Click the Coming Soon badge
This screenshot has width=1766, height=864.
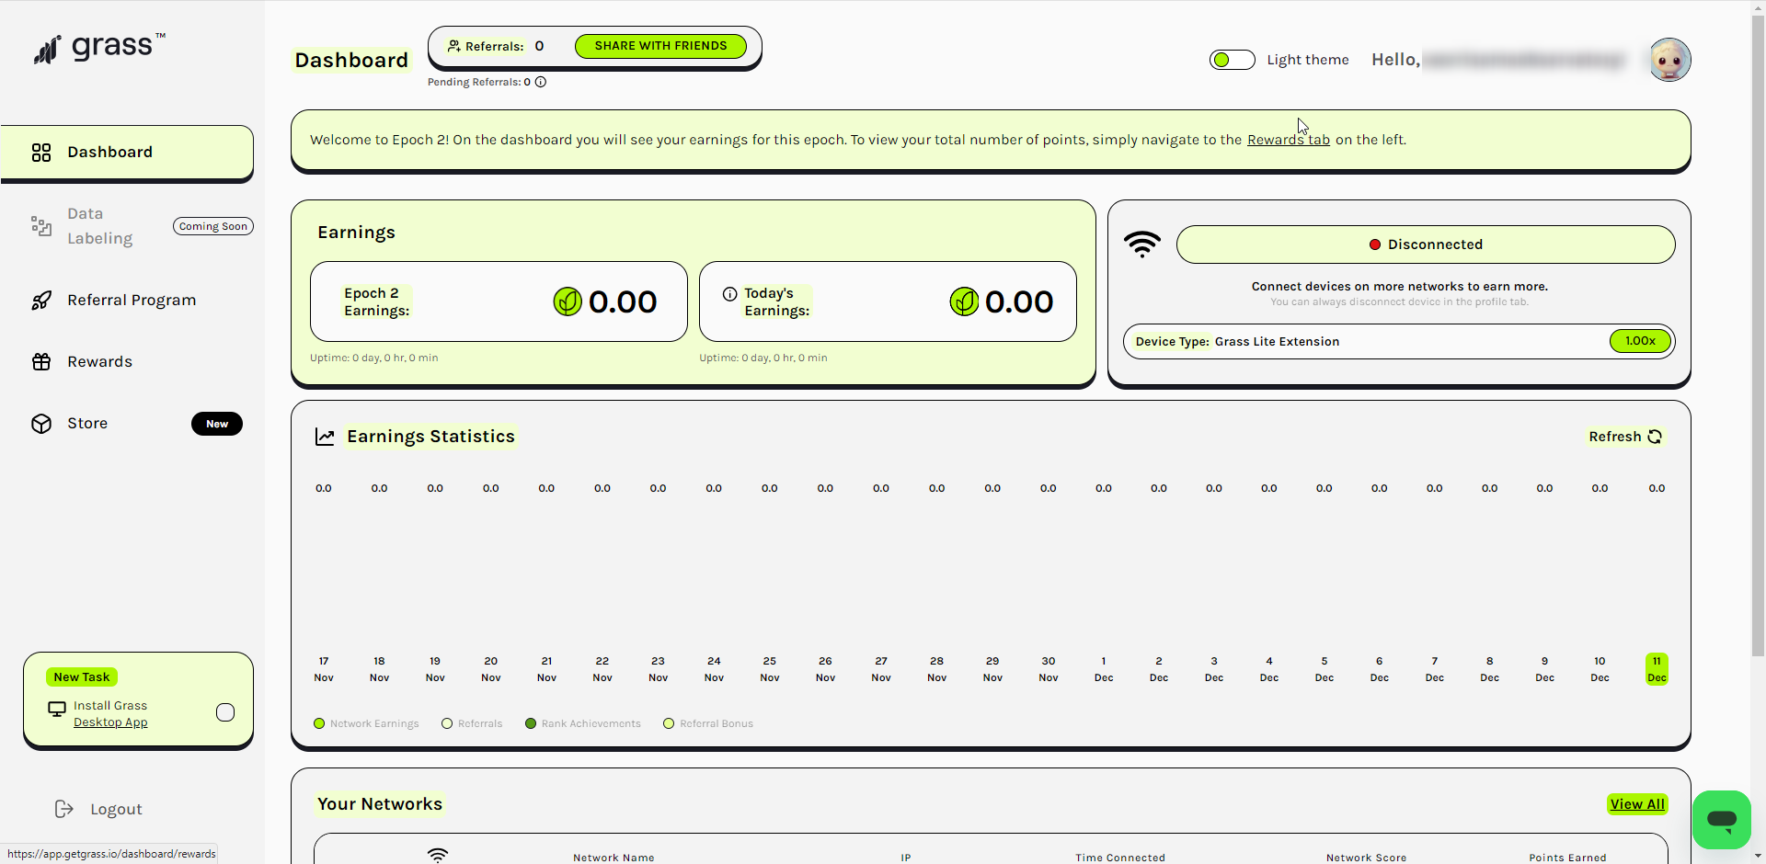(x=213, y=226)
